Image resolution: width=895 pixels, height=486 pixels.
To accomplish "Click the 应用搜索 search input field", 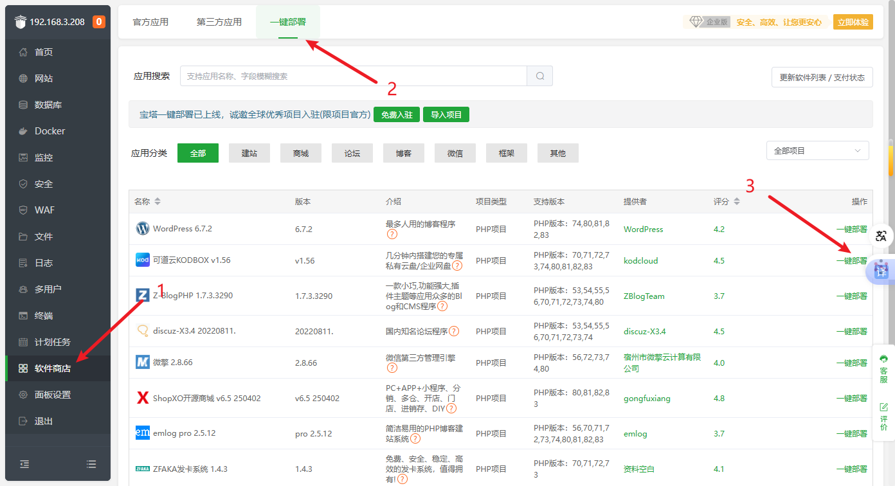I will [x=354, y=76].
